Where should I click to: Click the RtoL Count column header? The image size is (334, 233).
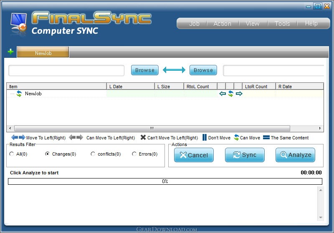coord(200,87)
